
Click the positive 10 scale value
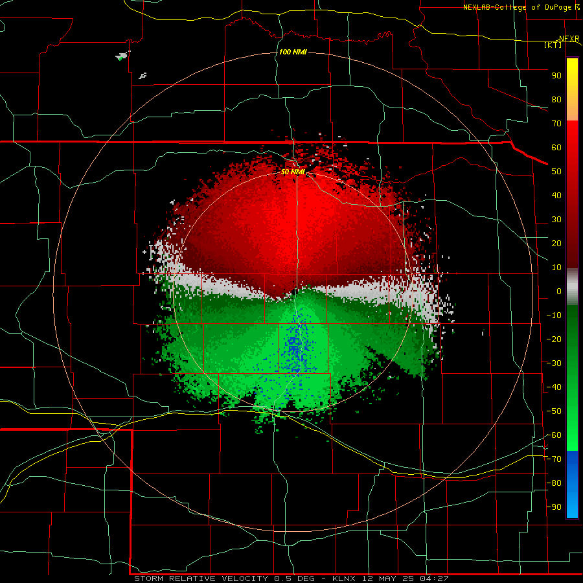tap(556, 268)
